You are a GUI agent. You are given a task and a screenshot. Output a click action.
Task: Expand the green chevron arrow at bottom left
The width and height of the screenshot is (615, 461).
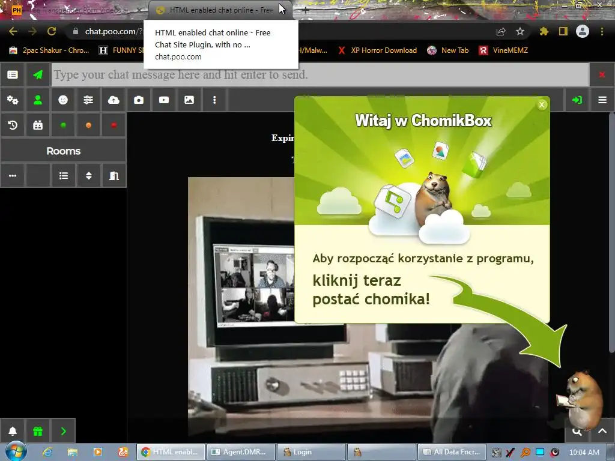[63, 431]
